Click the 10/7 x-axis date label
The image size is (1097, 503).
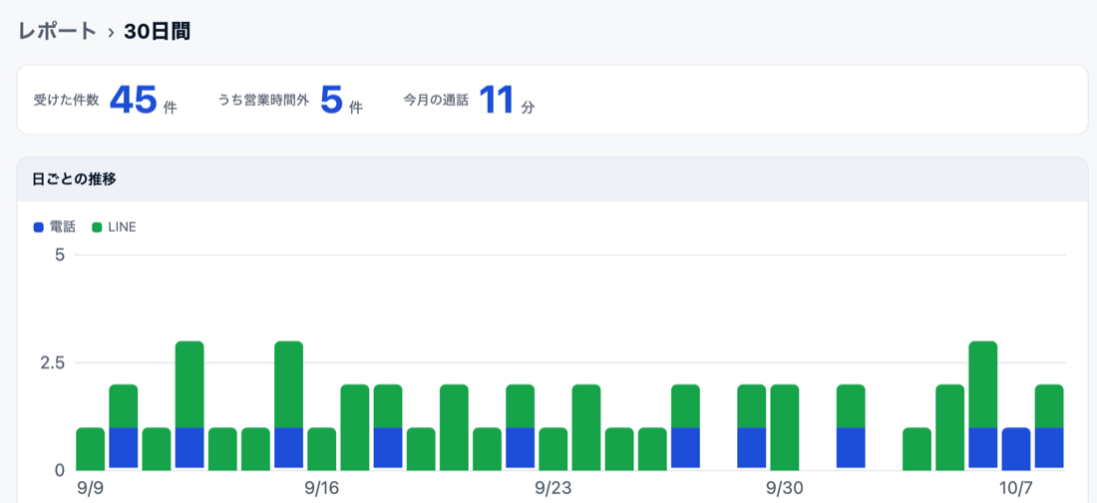coord(1016,488)
